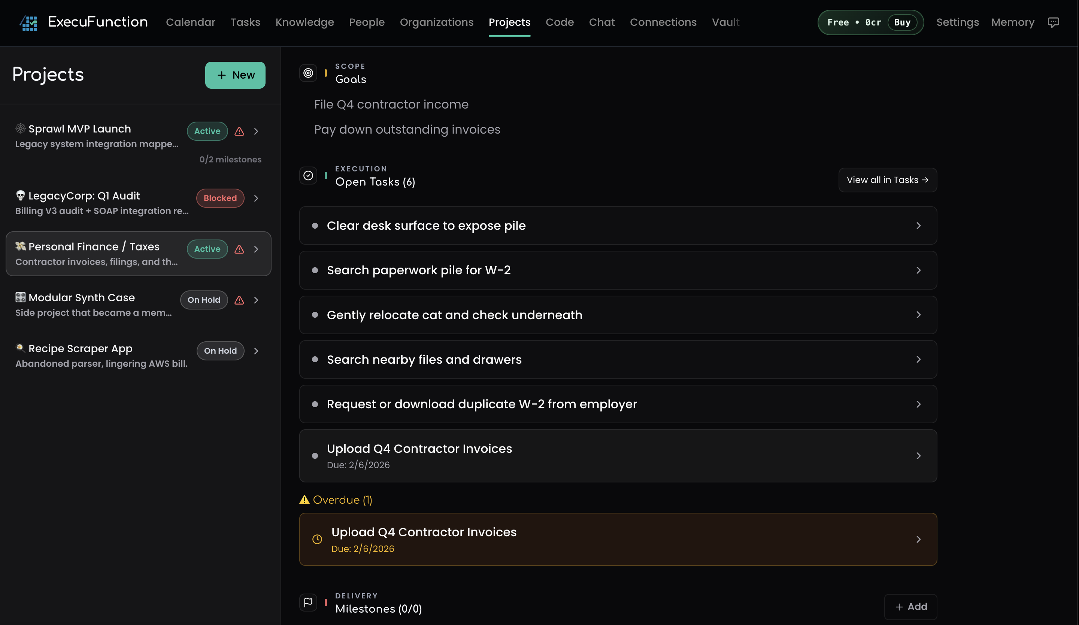1079x625 pixels.
Task: Open details for 'Search nearby files and drawers'
Action: (918, 359)
